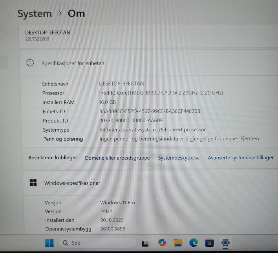
Task: Select the 64-biters operativsystem text
Action: (x=153, y=130)
